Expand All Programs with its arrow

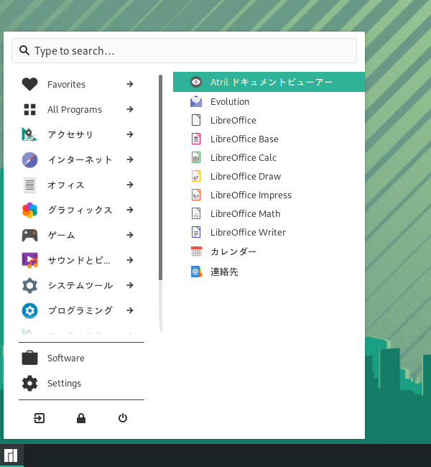tap(129, 109)
